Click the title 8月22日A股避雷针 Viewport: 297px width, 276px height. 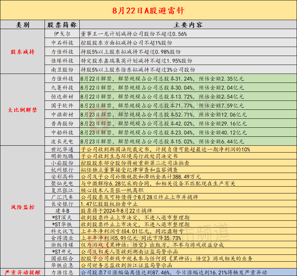click(x=148, y=11)
